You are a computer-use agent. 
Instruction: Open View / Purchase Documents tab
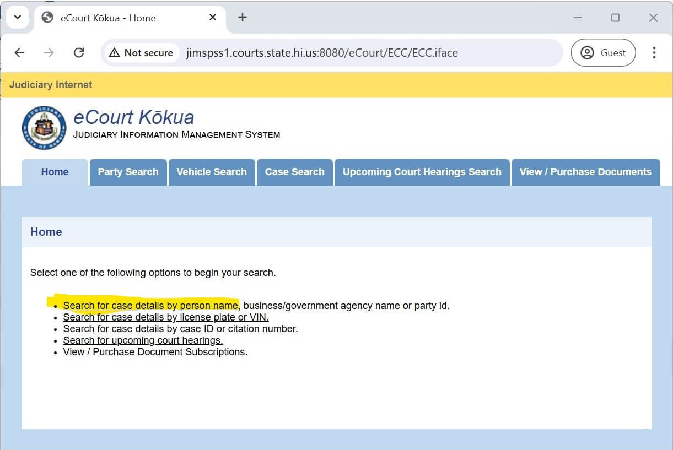(585, 172)
